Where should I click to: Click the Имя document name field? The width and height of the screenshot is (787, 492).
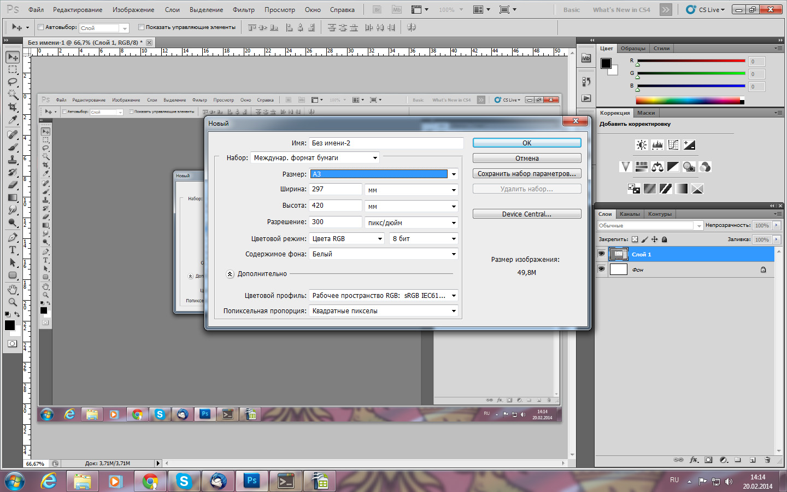386,143
